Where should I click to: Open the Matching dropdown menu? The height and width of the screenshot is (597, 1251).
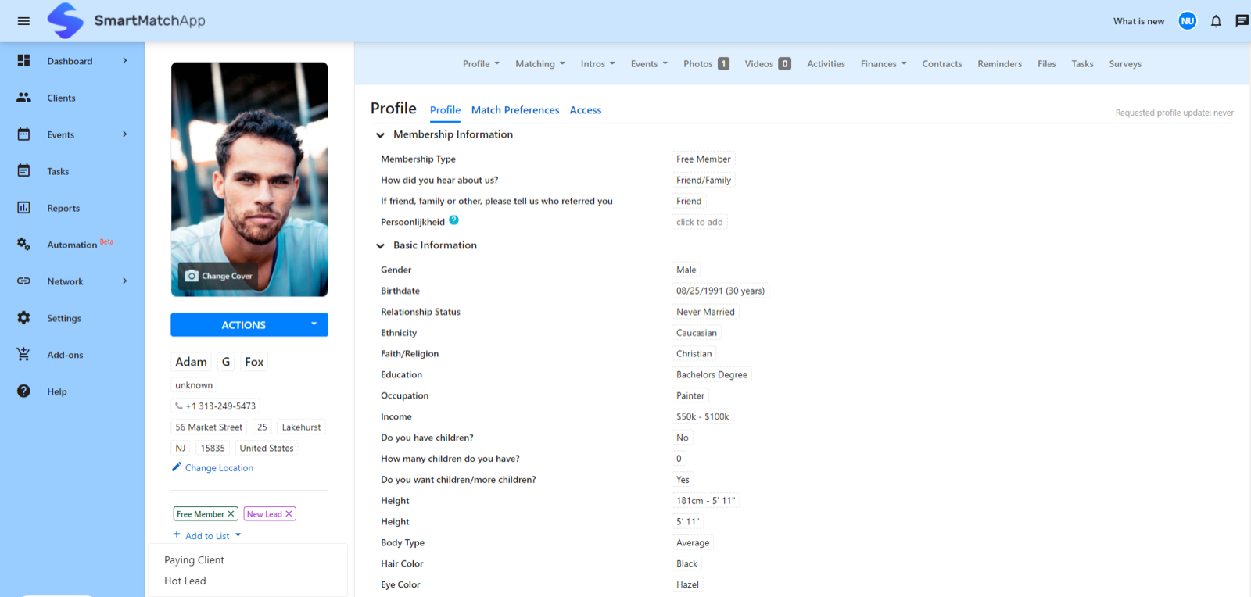pyautogui.click(x=540, y=64)
